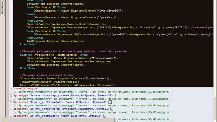Click the ПолучитьОбласть("Рекомендации") line
The height and width of the screenshot is (122, 217).
pos(72,58)
